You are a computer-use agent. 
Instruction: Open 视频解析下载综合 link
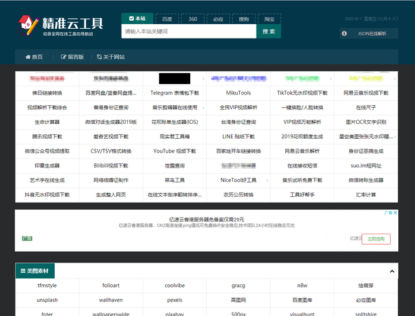tap(47, 108)
